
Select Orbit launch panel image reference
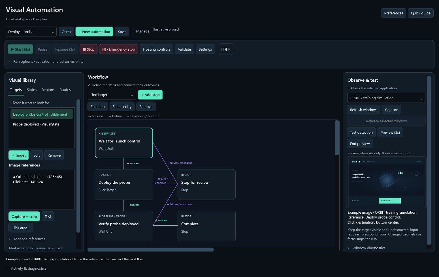point(42,179)
